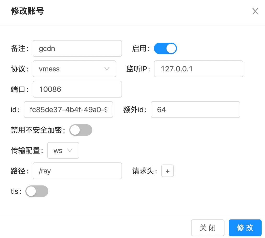
Task: Close the 修改账号 dialog with the X icon
Action: tap(255, 11)
